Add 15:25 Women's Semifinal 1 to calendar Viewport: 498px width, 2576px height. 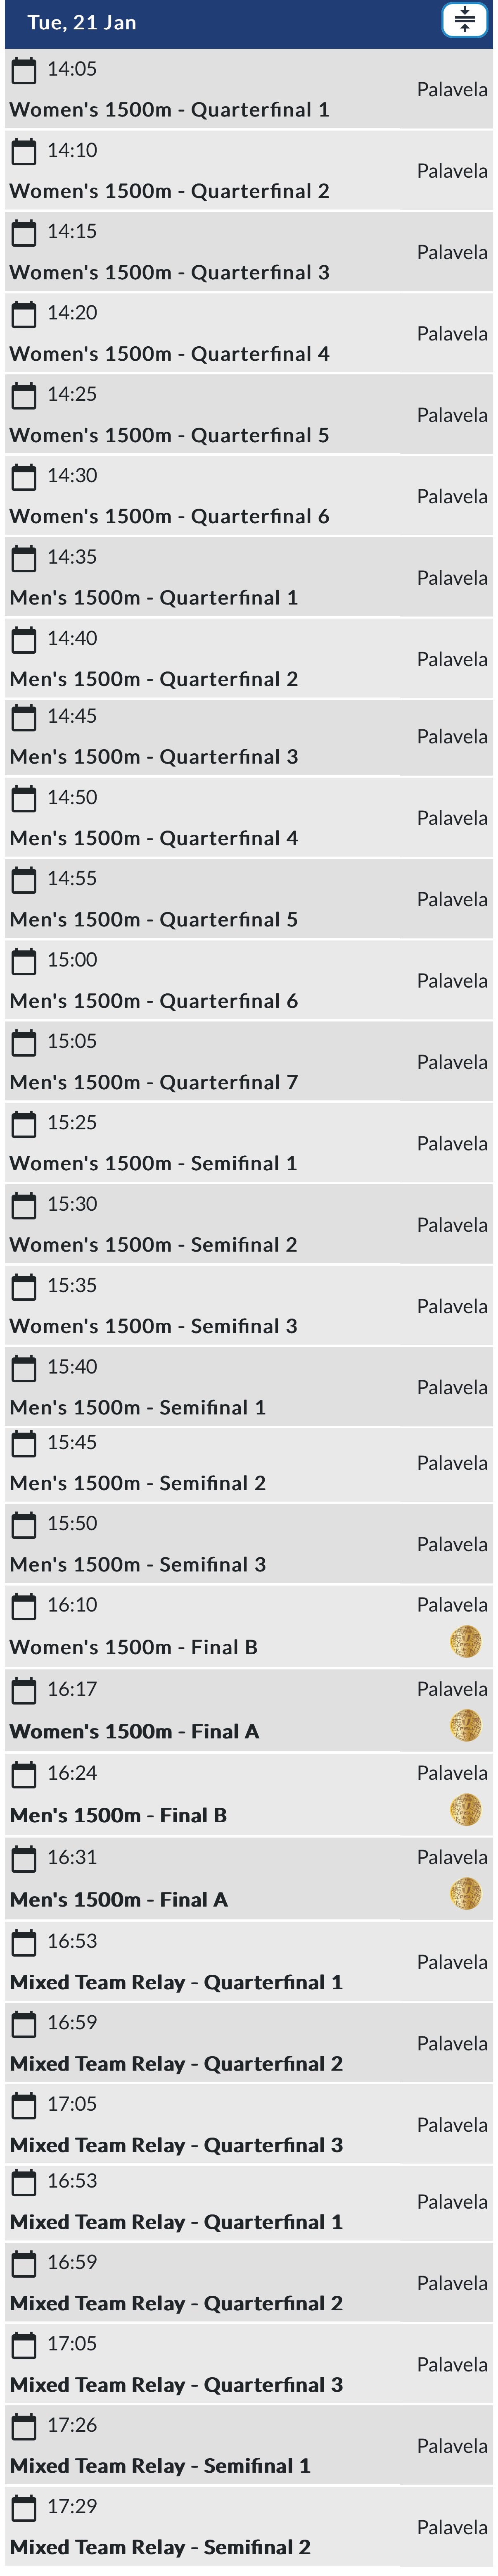(x=23, y=1124)
